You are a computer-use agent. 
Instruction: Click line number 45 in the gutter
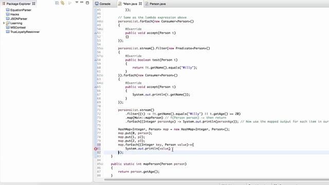tap(99, 10)
